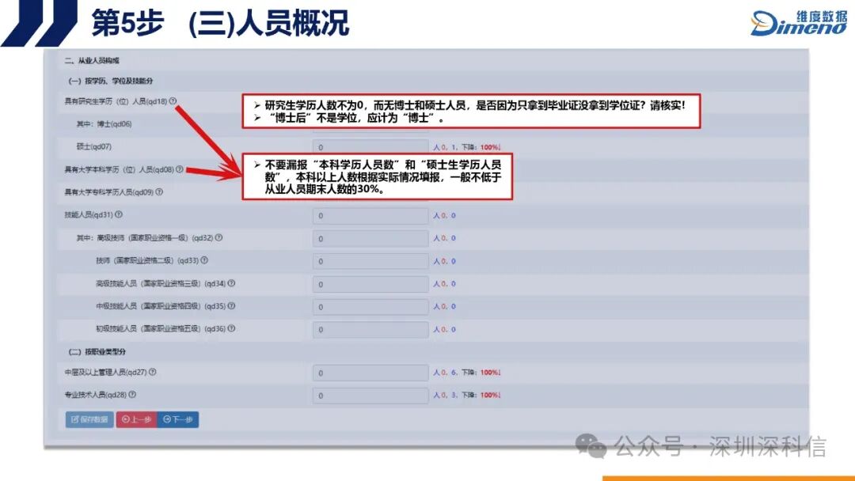The image size is (855, 481).
Task: Go back with the 上一步 button
Action: [x=136, y=419]
